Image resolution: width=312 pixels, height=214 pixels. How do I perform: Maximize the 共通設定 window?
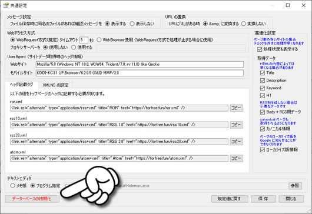coord(288,5)
